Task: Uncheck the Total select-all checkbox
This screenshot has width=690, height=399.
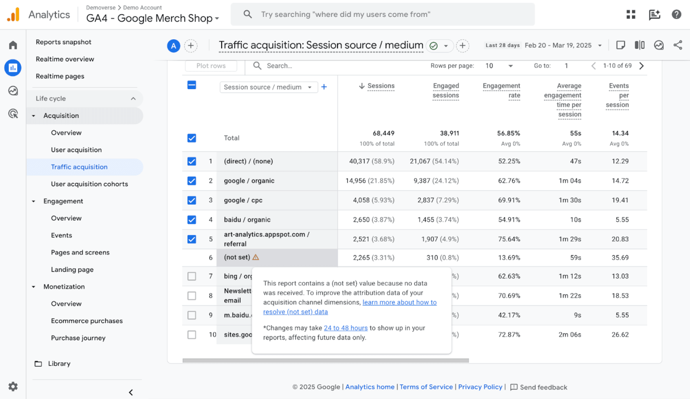Action: pyautogui.click(x=191, y=138)
